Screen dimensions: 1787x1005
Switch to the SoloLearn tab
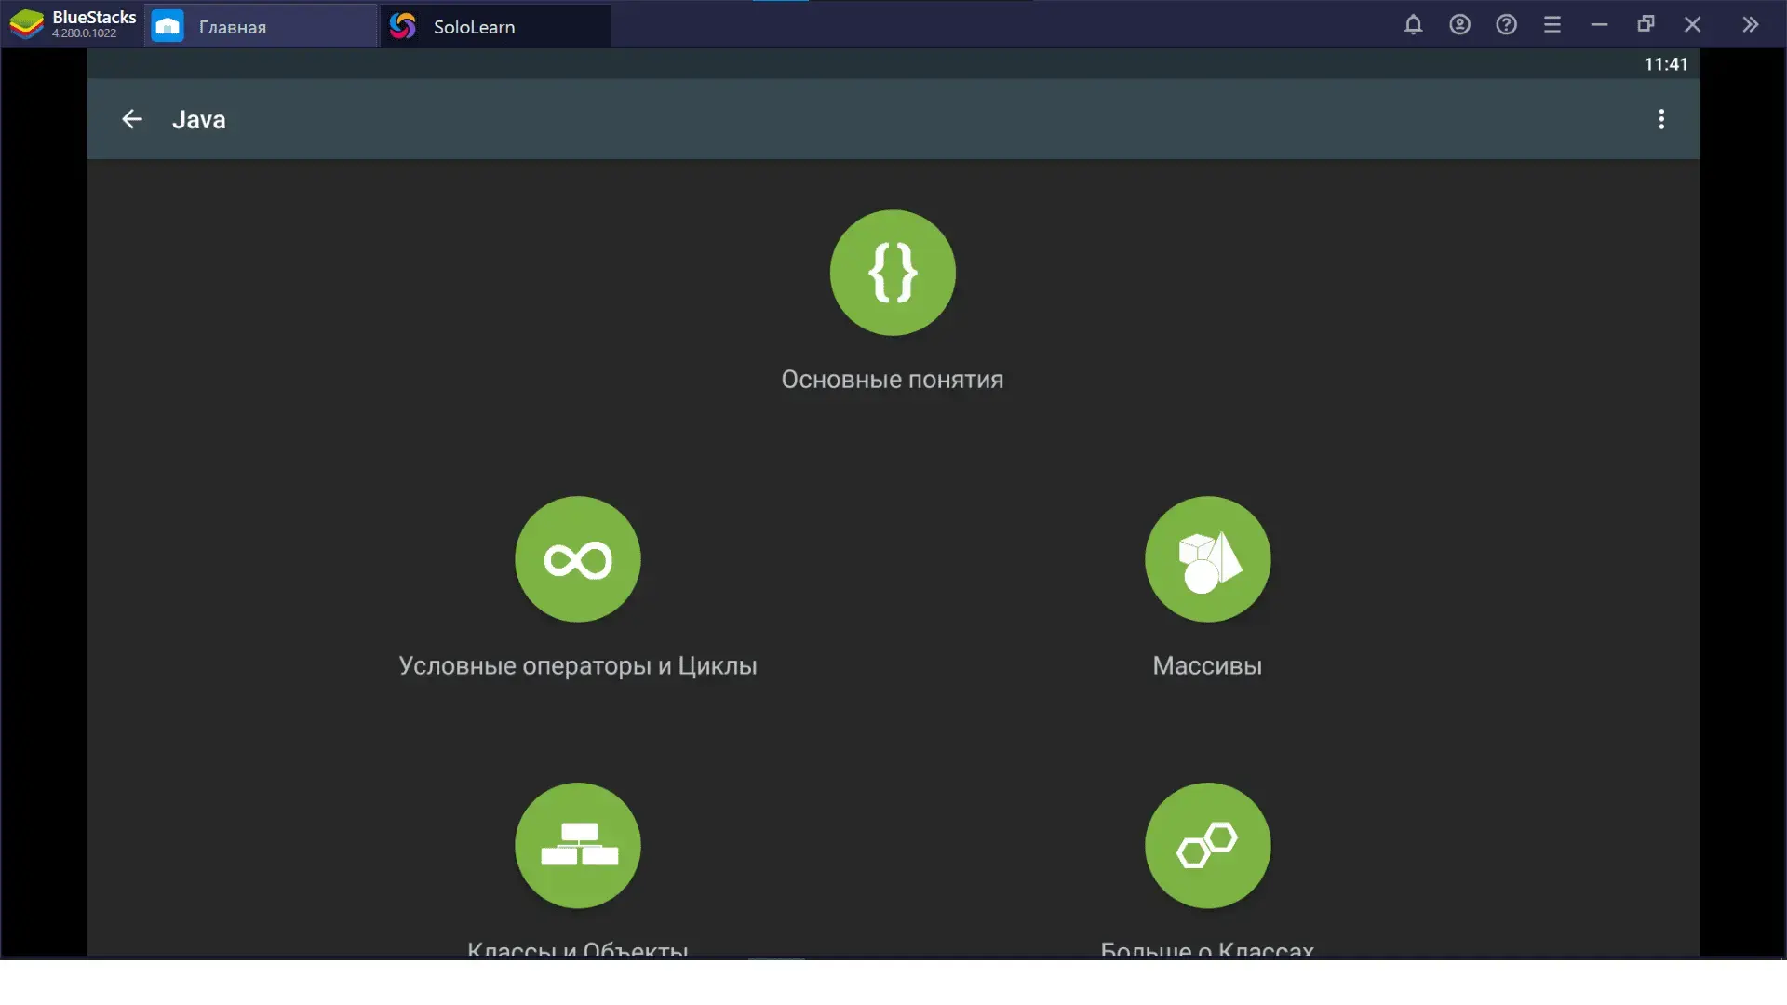click(x=496, y=26)
